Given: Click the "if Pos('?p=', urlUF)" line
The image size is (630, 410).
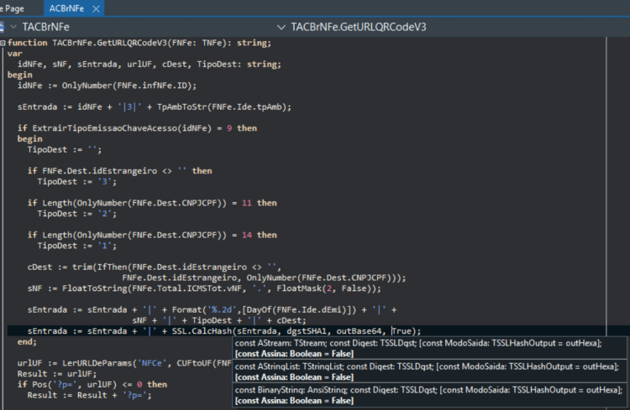Looking at the screenshot, I should coord(92,384).
